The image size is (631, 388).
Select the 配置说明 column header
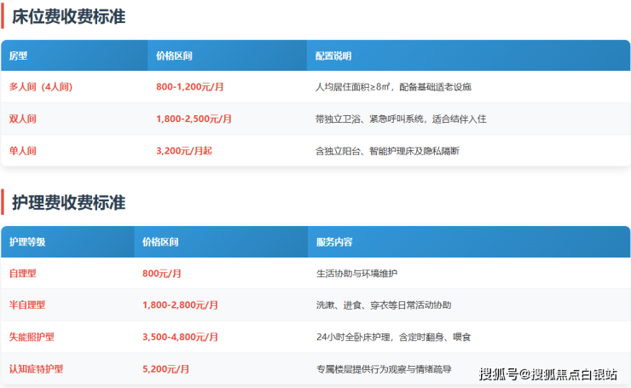pos(333,55)
